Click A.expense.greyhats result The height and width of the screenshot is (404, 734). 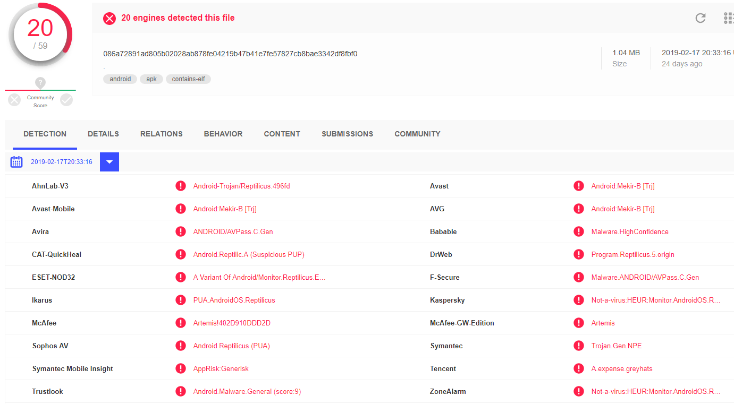622,368
